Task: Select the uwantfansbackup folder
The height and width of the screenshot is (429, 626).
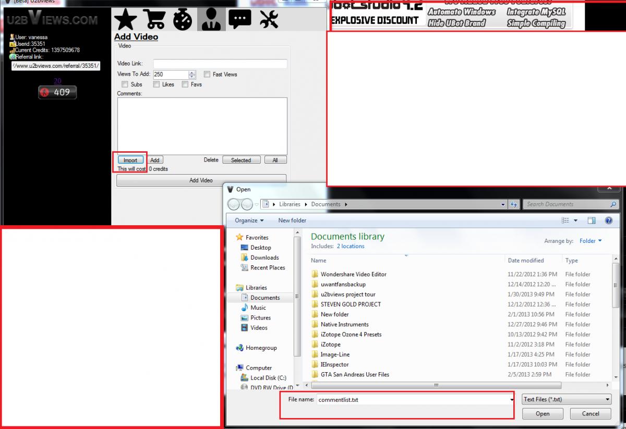Action: coord(338,284)
